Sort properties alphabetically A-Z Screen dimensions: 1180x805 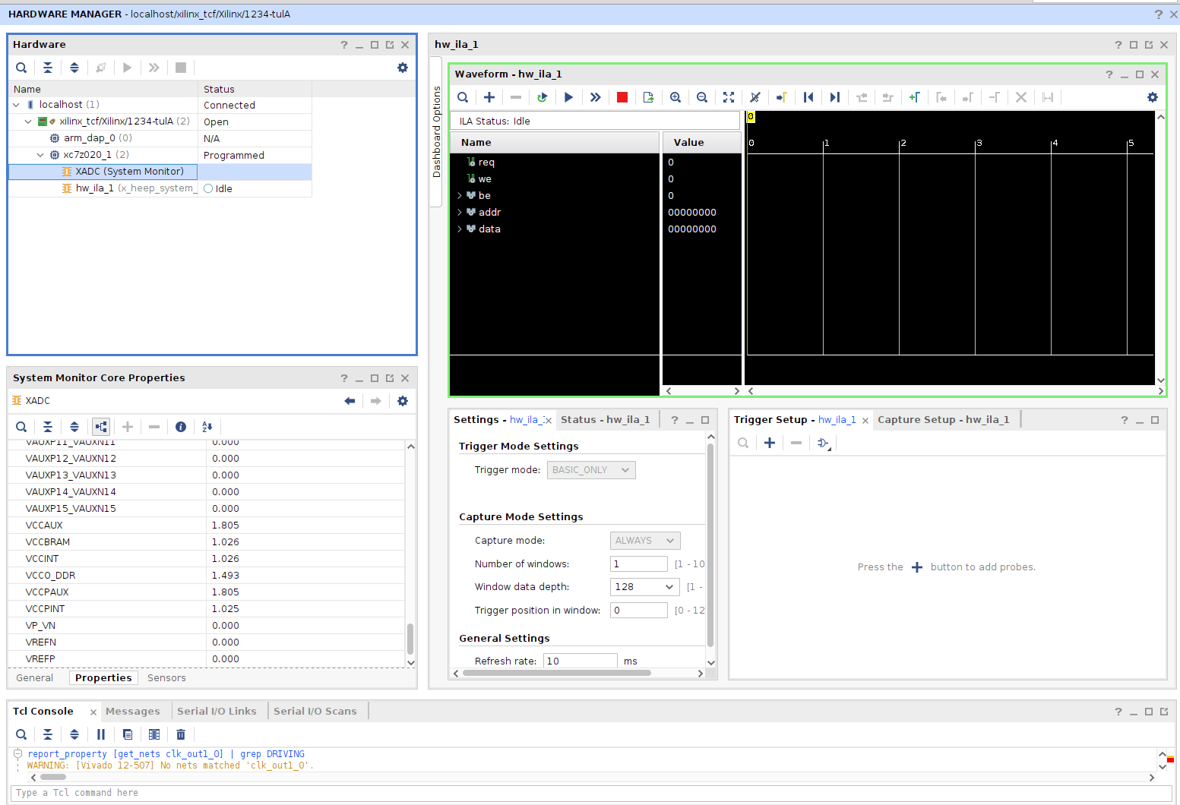[207, 427]
